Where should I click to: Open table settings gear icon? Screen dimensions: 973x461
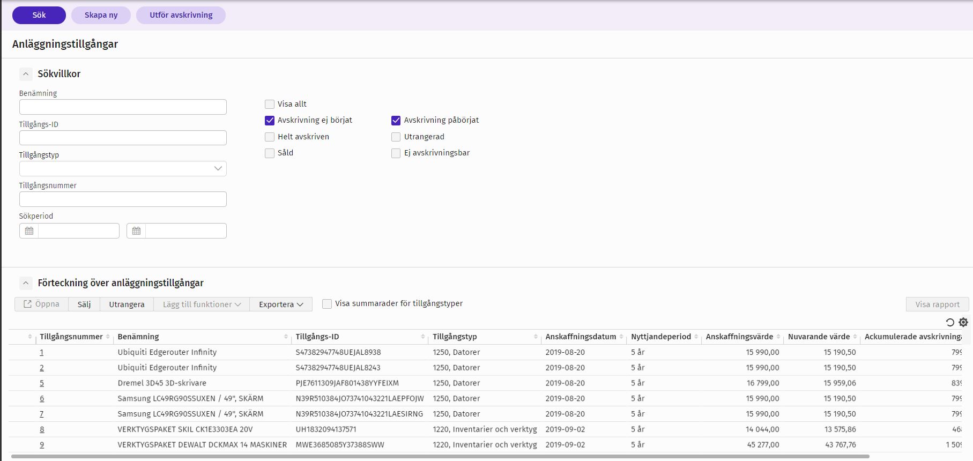(x=963, y=322)
